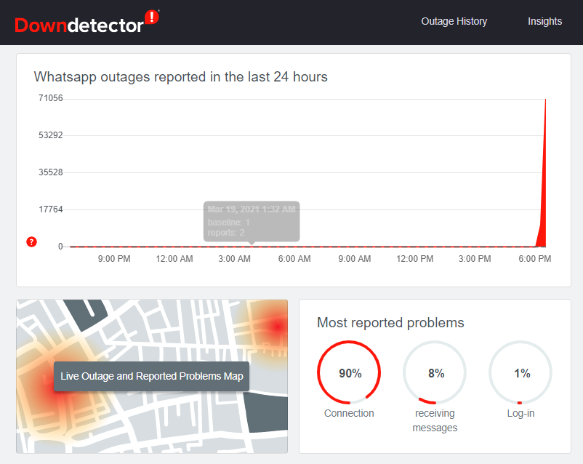Click the 12:00 AM axis label
Viewport: 583px width, 464px height.
tap(174, 259)
